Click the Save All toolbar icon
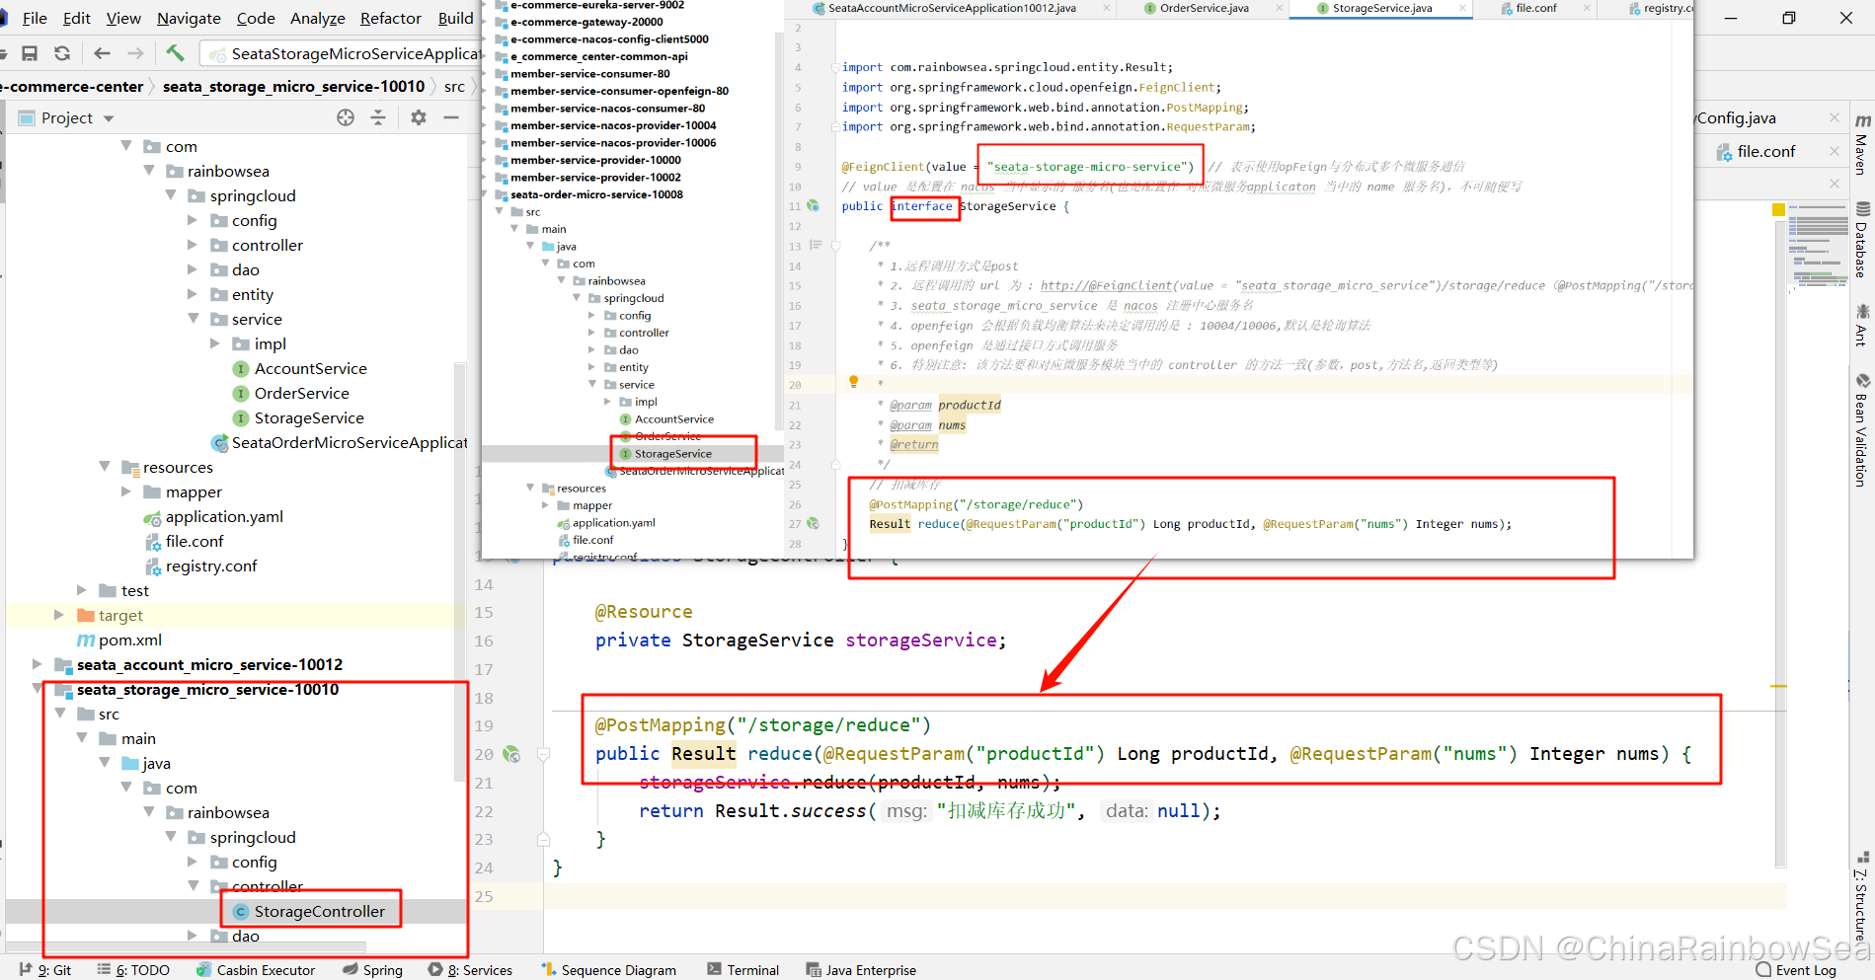 30,53
